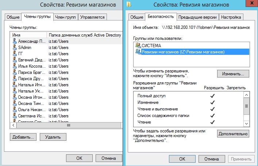Click the user icon beside SAdmin
258x166 pixels.
click(x=15, y=48)
